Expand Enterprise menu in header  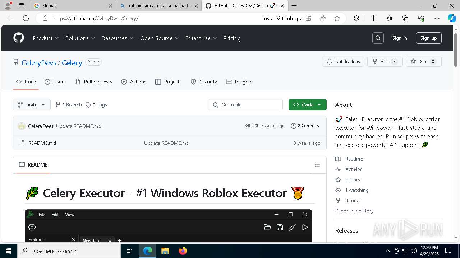(201, 38)
